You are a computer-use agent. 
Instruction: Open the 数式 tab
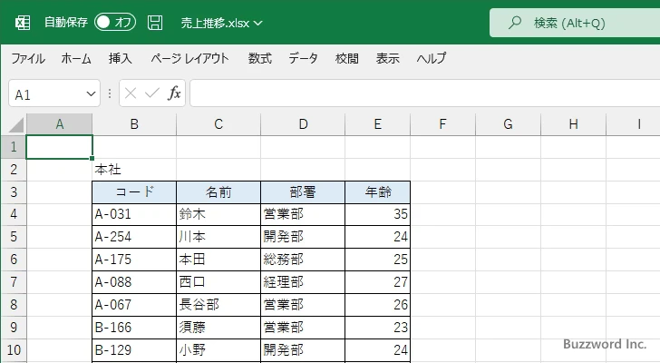259,58
